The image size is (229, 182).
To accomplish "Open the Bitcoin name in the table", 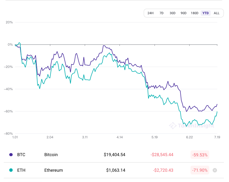I will [x=51, y=154].
